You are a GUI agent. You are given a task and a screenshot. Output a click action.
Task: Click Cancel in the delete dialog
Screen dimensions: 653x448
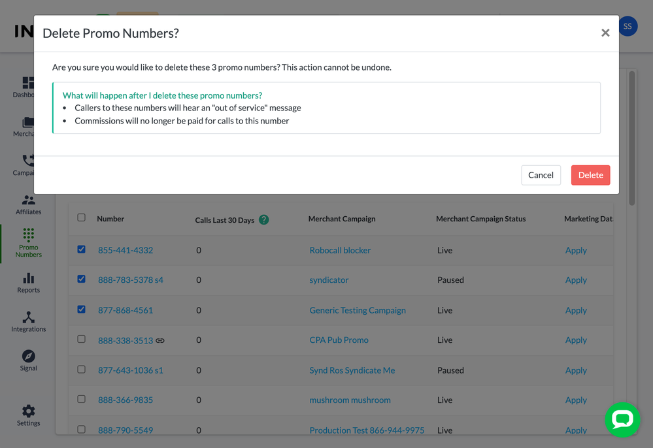[541, 175]
